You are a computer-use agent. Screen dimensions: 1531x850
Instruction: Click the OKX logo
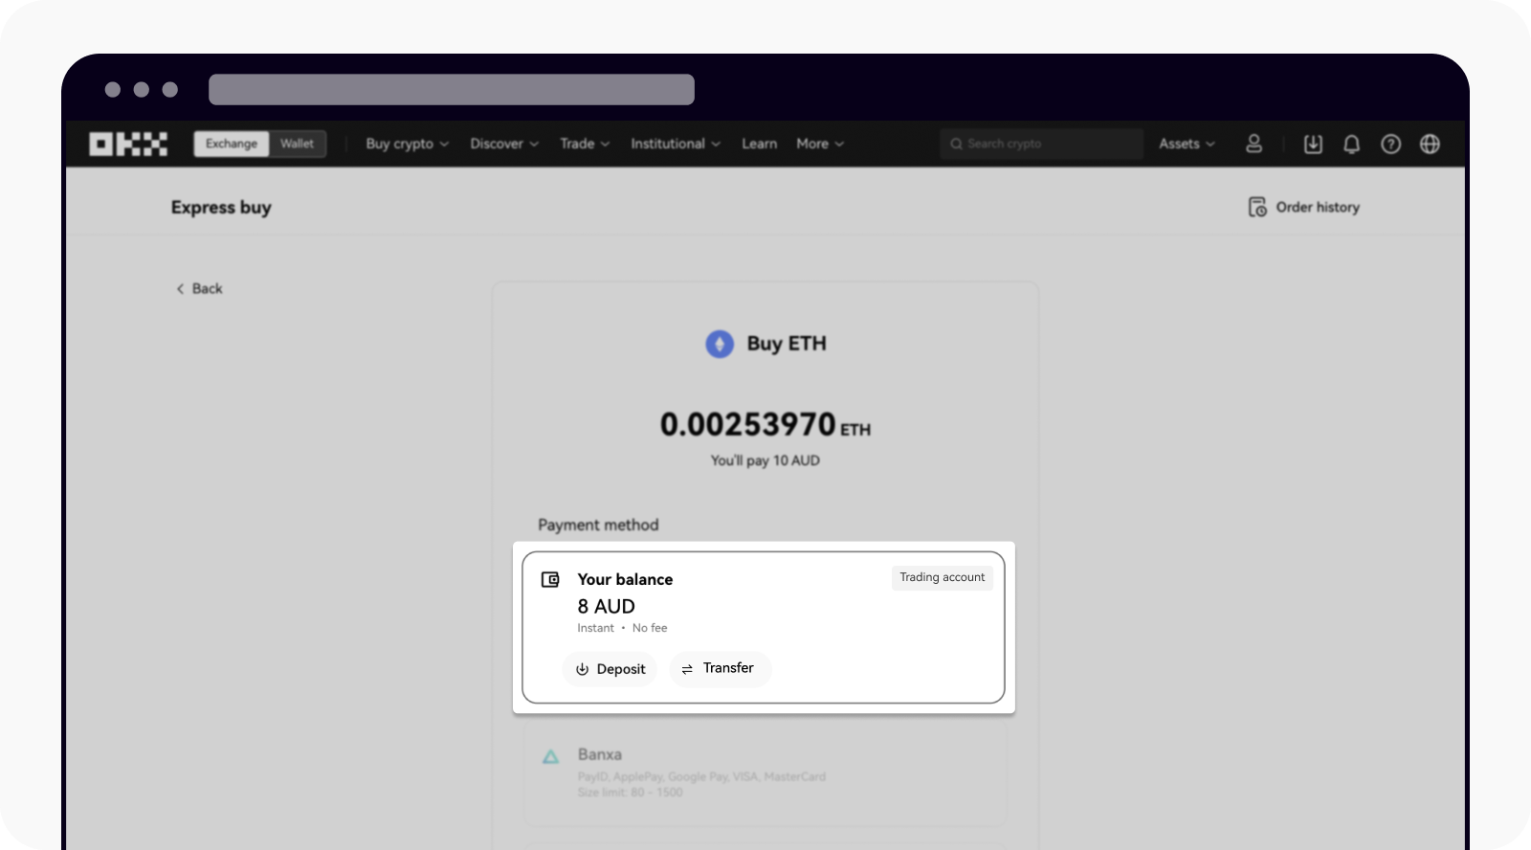(128, 144)
